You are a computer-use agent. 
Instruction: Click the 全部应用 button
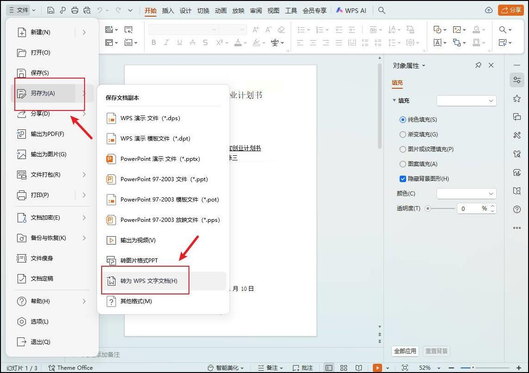click(x=405, y=351)
